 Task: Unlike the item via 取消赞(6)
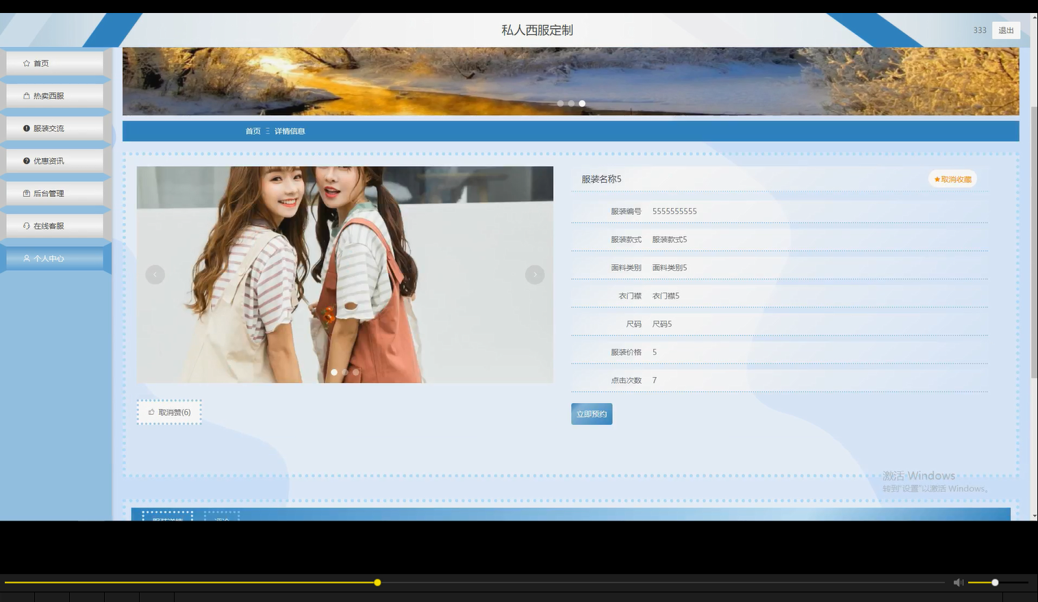[168, 412]
